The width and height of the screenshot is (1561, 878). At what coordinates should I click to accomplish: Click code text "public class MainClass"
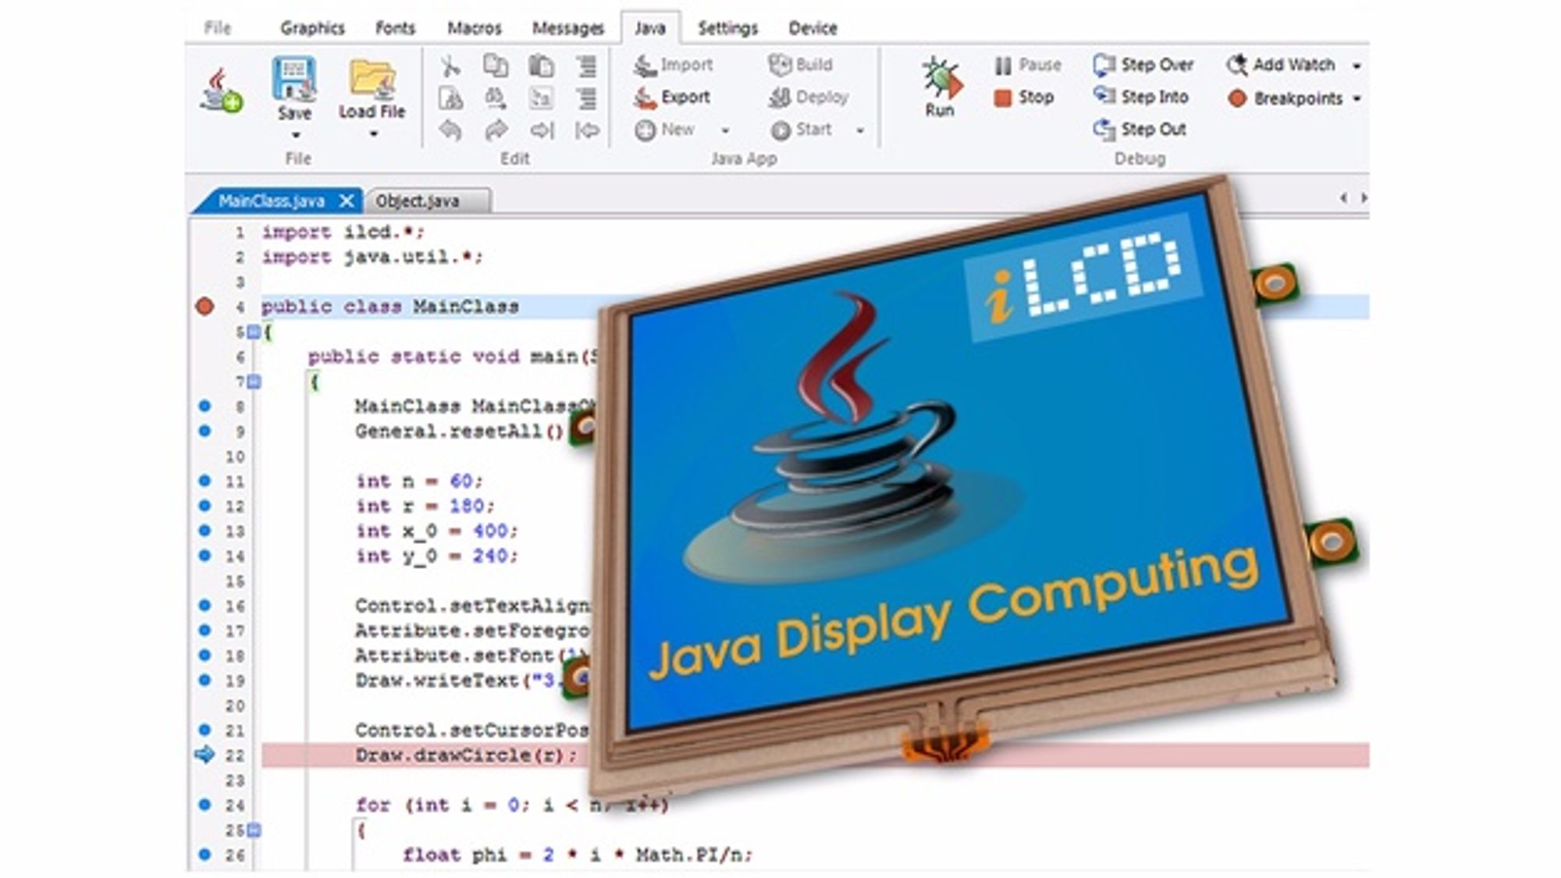pos(389,307)
